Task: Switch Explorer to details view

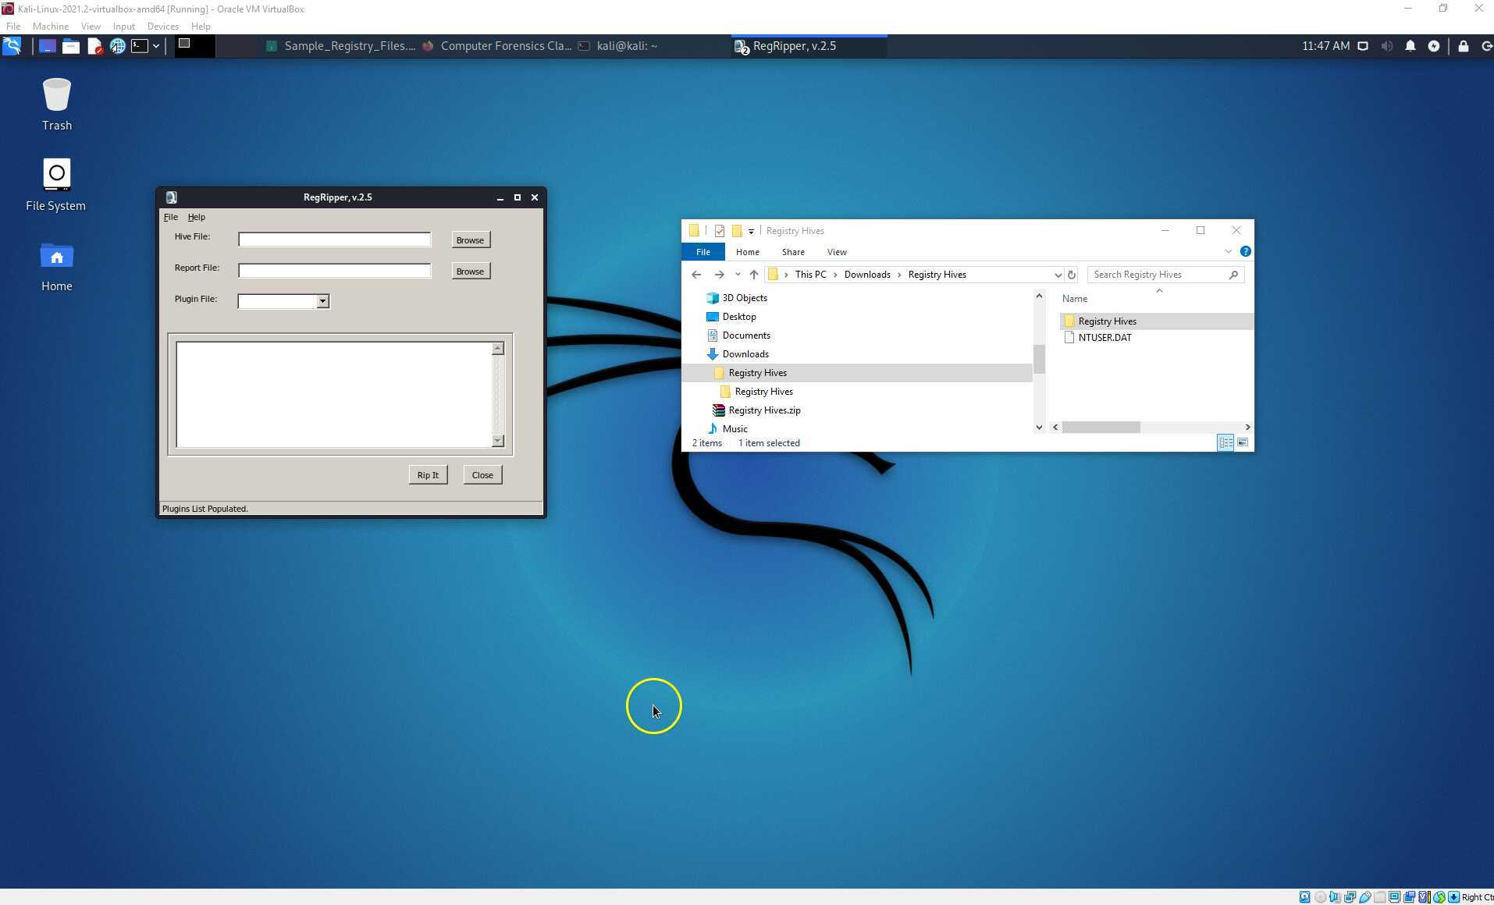Action: pos(1225,442)
